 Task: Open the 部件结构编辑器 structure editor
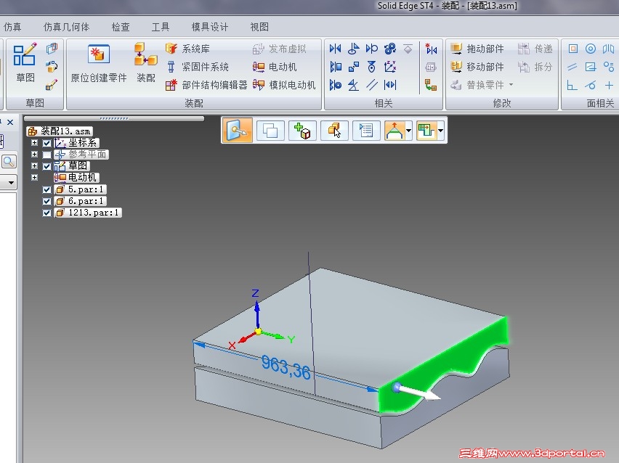pos(206,85)
